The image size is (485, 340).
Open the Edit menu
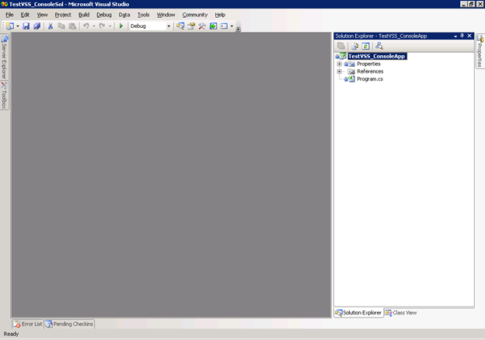click(x=25, y=15)
